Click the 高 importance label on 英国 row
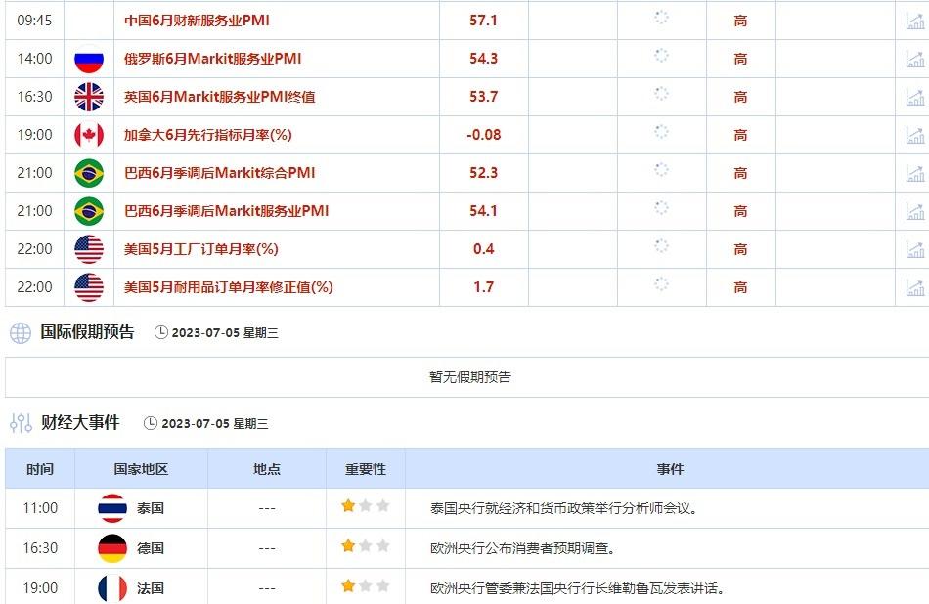The image size is (929, 604). (x=741, y=97)
